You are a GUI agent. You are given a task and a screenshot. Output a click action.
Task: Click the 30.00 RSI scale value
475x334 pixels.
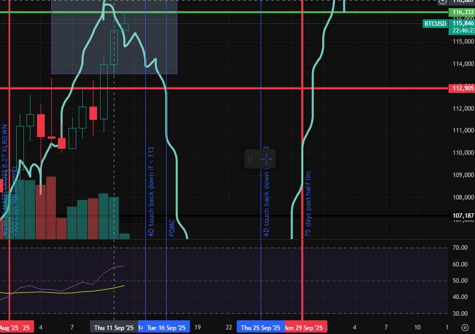coord(460,313)
